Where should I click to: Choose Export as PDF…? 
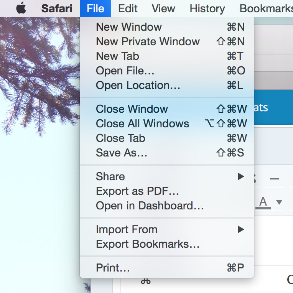137,191
